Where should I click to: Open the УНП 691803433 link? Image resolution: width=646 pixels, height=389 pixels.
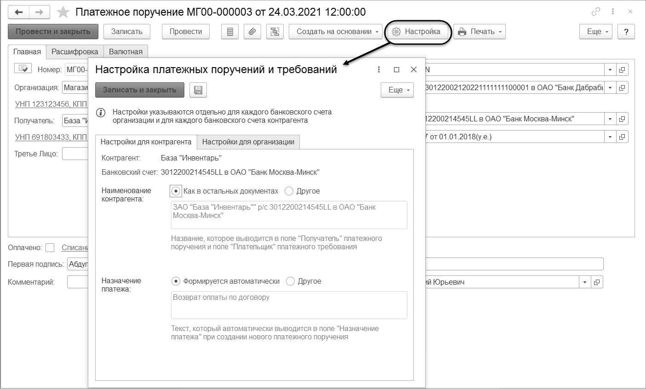[51, 137]
